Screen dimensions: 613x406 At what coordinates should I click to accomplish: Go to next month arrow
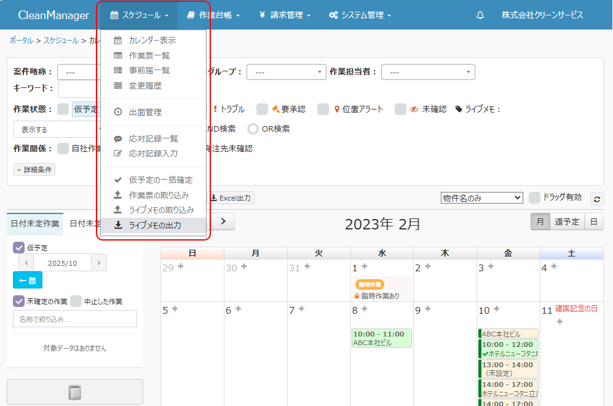click(224, 221)
